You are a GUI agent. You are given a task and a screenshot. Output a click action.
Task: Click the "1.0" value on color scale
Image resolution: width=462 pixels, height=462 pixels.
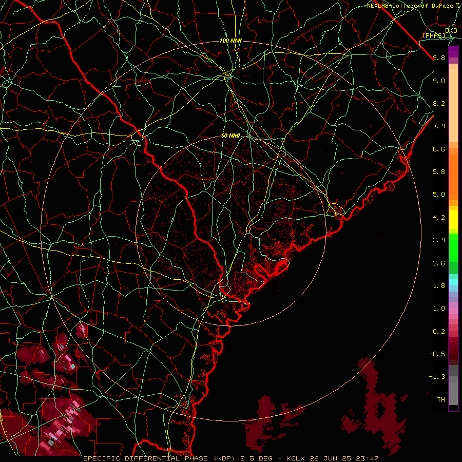pyautogui.click(x=439, y=309)
